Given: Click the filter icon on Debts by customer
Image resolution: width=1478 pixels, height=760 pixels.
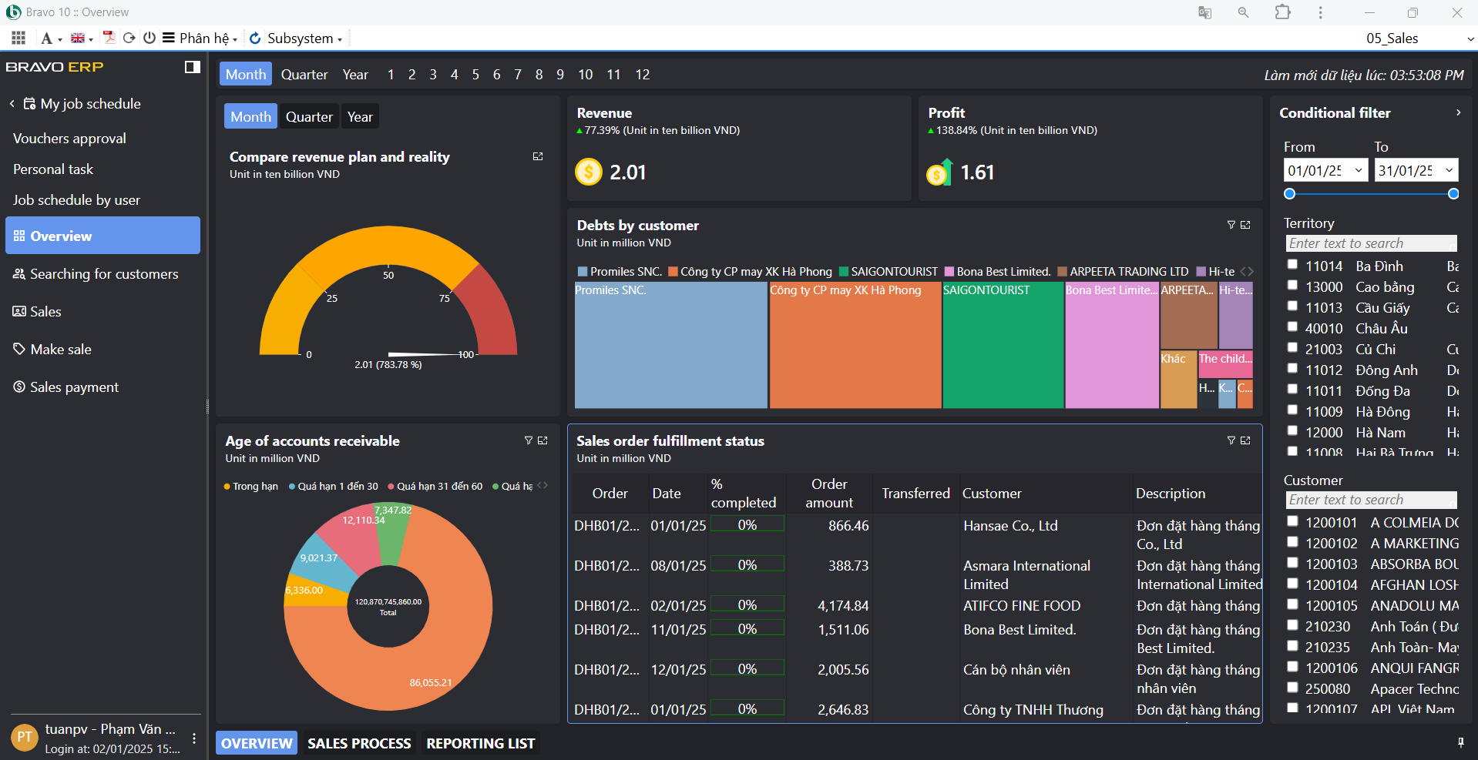Looking at the screenshot, I should [1231, 225].
